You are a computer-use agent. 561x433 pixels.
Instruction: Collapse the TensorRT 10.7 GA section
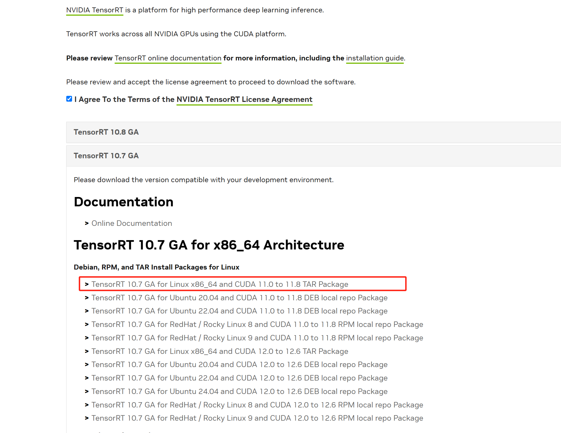106,156
